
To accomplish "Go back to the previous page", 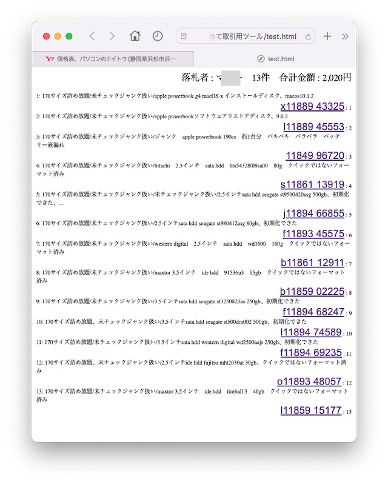I will 92,36.
